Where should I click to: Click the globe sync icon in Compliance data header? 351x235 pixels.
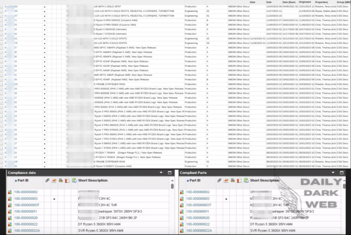[x=74, y=180]
